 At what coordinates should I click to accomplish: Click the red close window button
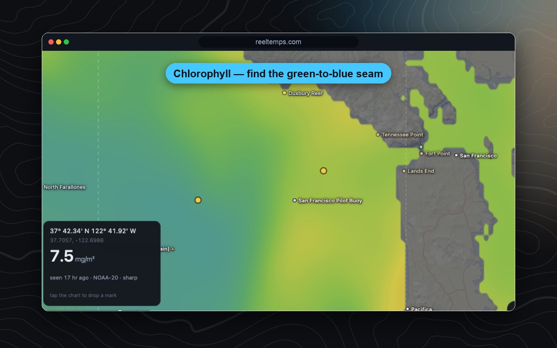(51, 42)
